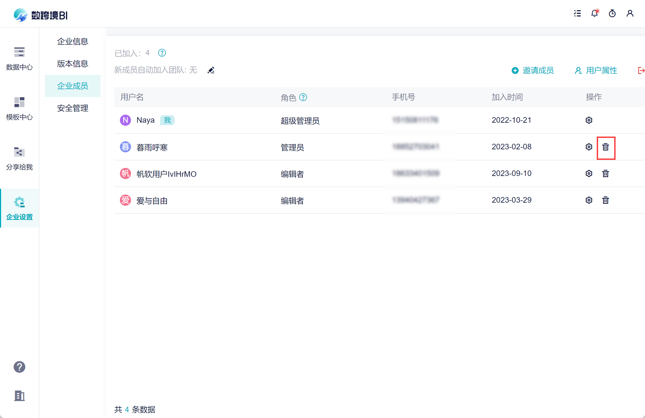The width and height of the screenshot is (645, 418).
Task: Delete member 暮雨呼寒 with trash icon
Action: coord(606,147)
